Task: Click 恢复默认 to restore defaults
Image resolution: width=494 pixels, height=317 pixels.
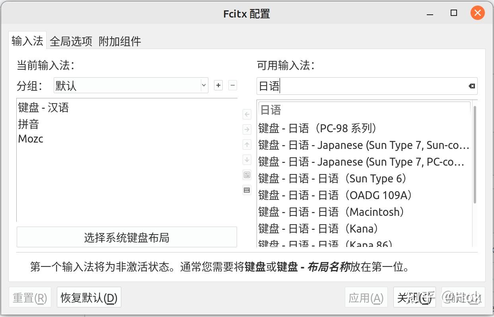Action: tap(89, 297)
